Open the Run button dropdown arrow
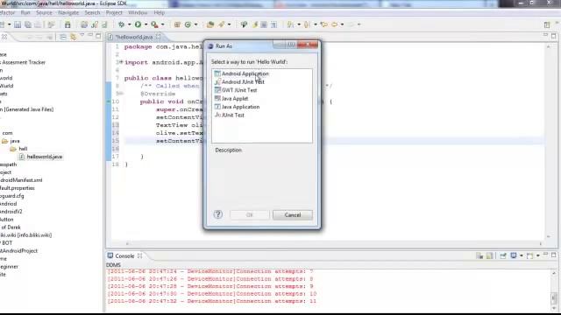 tap(146, 24)
